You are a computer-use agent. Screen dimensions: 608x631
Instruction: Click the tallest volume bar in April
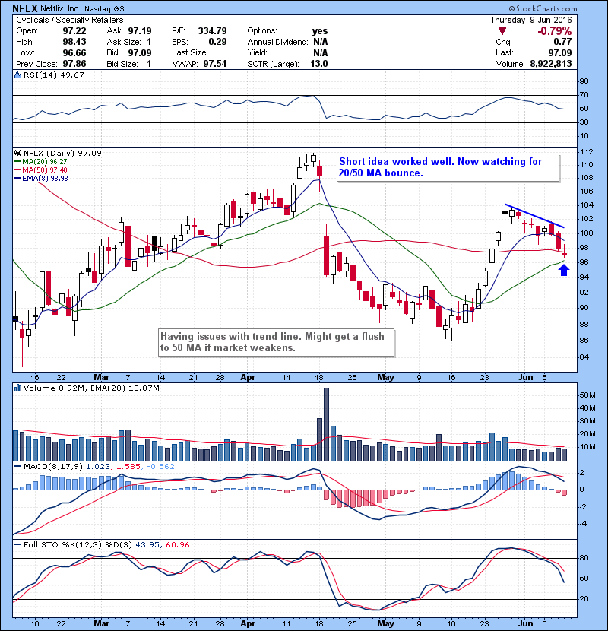[326, 424]
